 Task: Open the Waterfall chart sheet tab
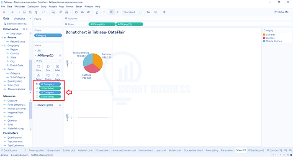click(x=85, y=150)
